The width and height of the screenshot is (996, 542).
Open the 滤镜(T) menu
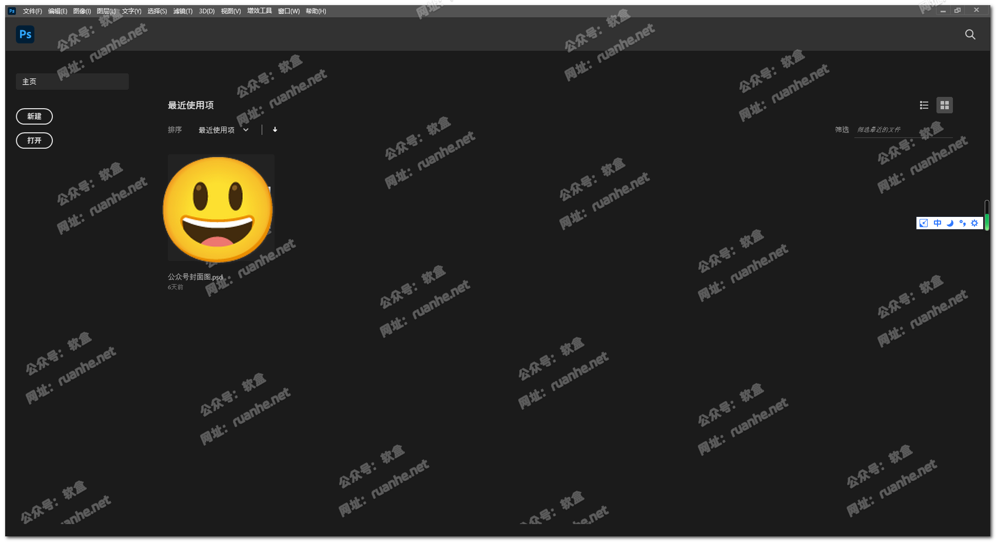click(x=183, y=11)
